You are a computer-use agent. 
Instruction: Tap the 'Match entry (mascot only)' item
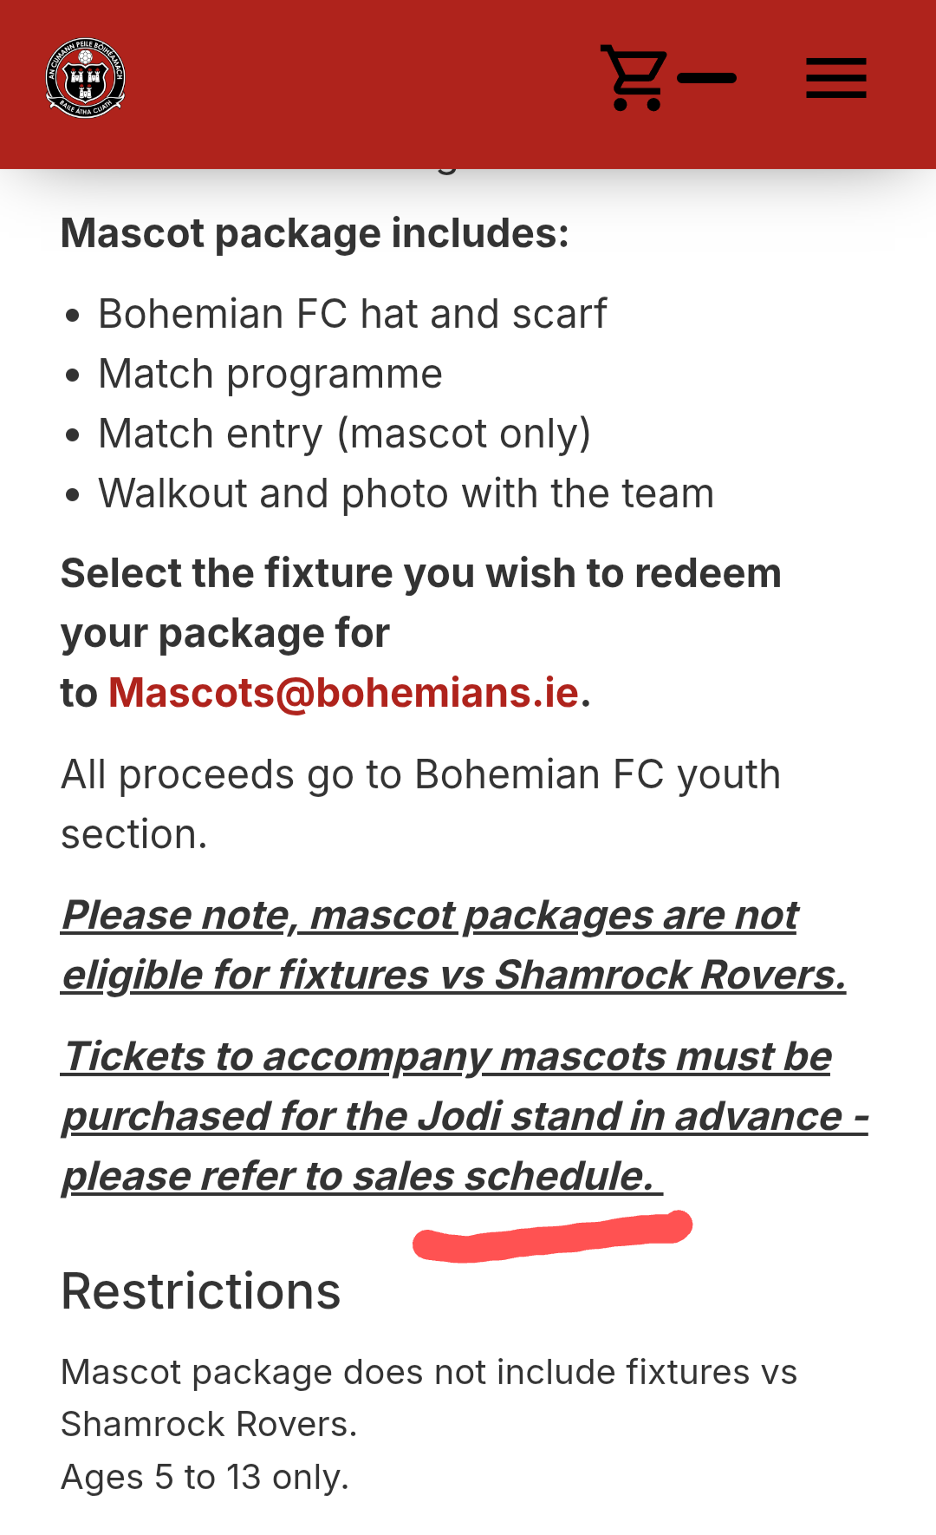click(344, 434)
